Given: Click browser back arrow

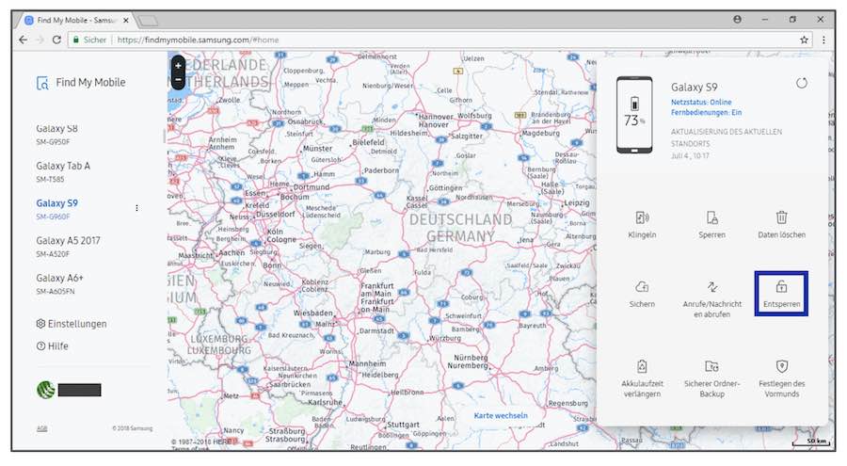Looking at the screenshot, I should tap(23, 40).
